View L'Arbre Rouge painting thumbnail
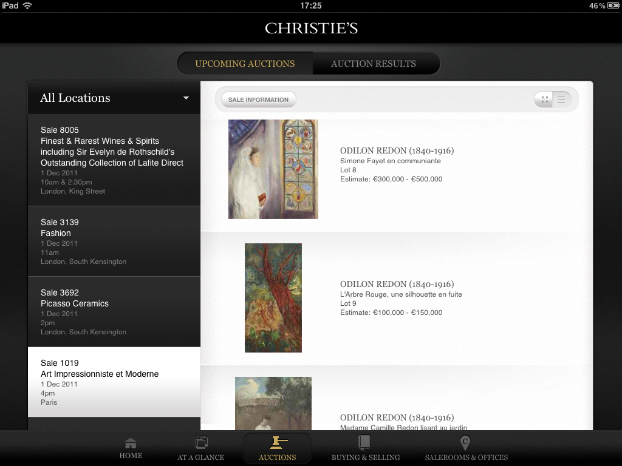The height and width of the screenshot is (466, 622). [273, 298]
